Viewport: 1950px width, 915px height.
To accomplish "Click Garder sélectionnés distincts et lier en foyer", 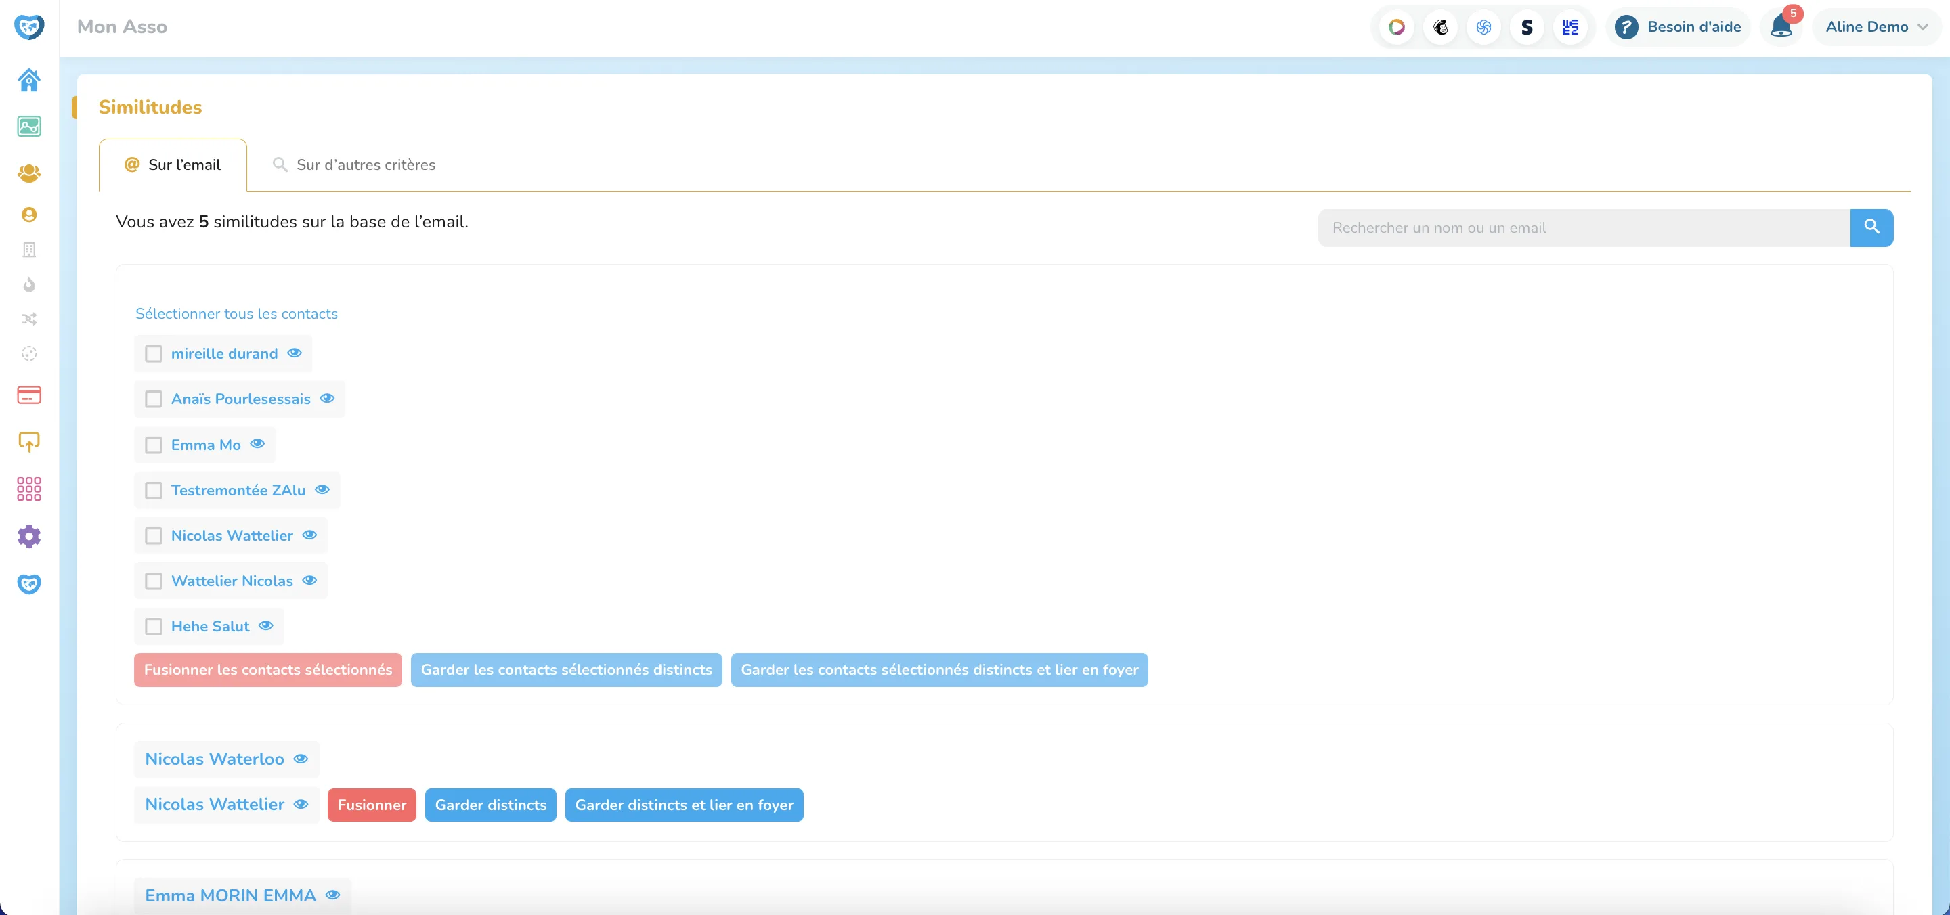I will pos(939,671).
